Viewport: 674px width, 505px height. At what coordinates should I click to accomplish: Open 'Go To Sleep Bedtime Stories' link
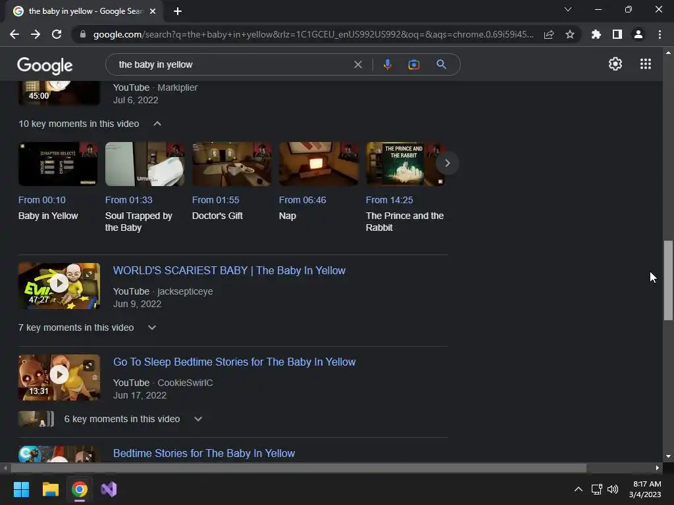pyautogui.click(x=234, y=362)
